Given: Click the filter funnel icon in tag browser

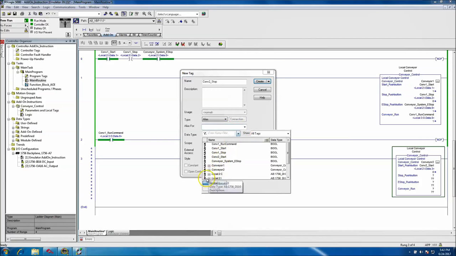Looking at the screenshot, I should pyautogui.click(x=205, y=133).
